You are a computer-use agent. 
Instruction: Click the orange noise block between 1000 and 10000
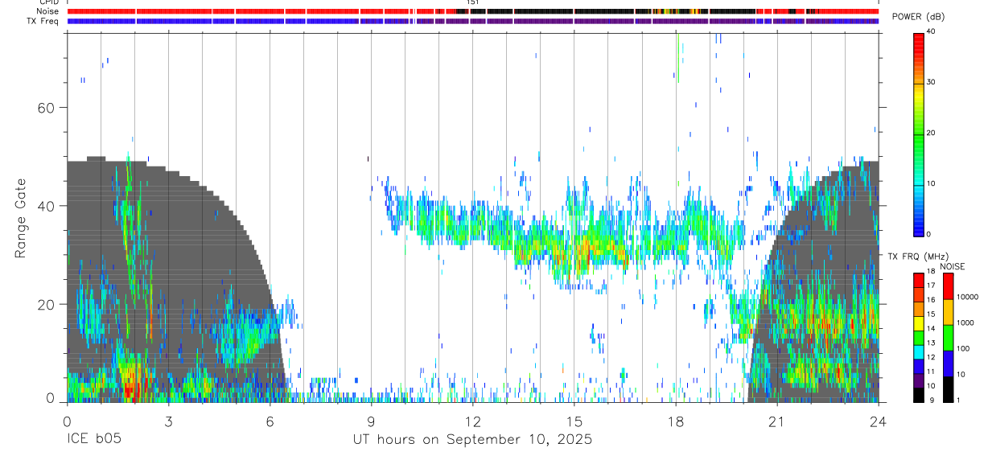point(947,312)
